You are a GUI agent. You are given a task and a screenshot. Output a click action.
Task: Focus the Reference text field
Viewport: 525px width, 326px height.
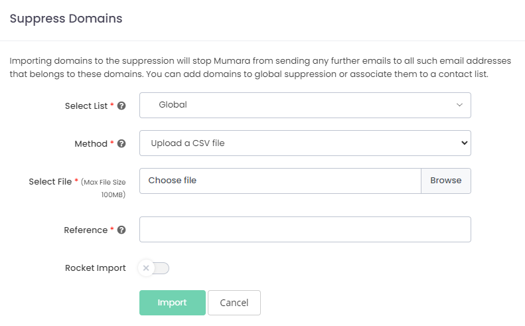coord(305,230)
